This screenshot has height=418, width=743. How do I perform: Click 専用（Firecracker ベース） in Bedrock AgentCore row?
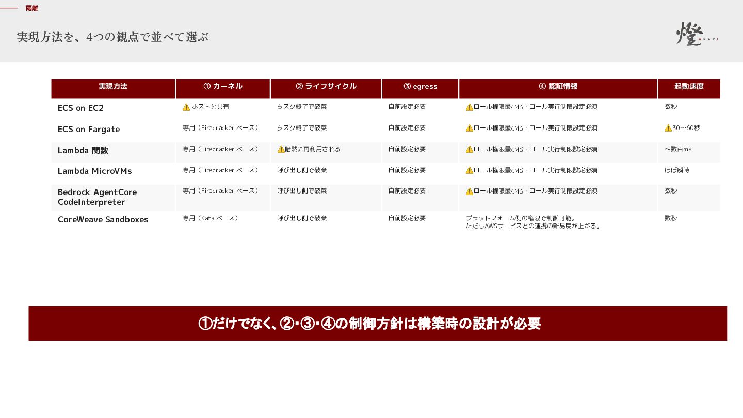tap(222, 191)
